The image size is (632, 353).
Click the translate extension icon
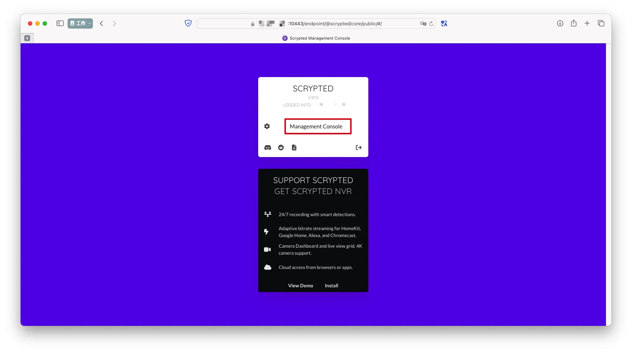pyautogui.click(x=444, y=23)
